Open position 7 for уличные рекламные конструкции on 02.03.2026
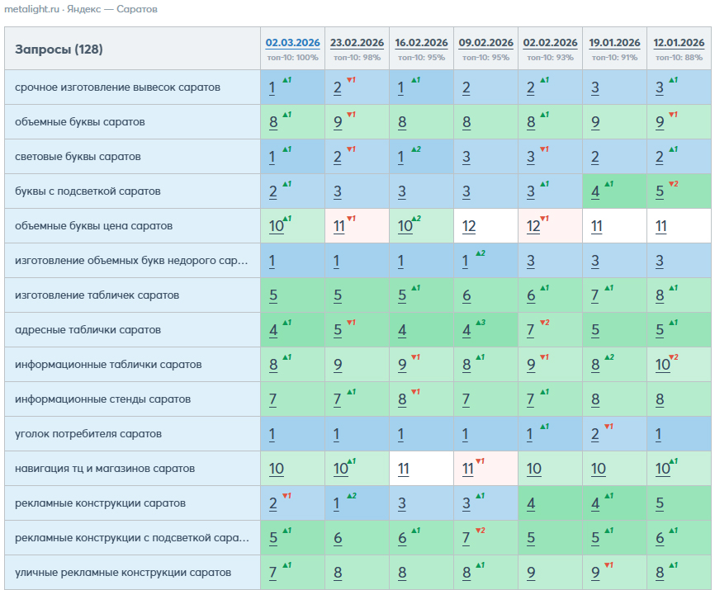 coord(272,572)
